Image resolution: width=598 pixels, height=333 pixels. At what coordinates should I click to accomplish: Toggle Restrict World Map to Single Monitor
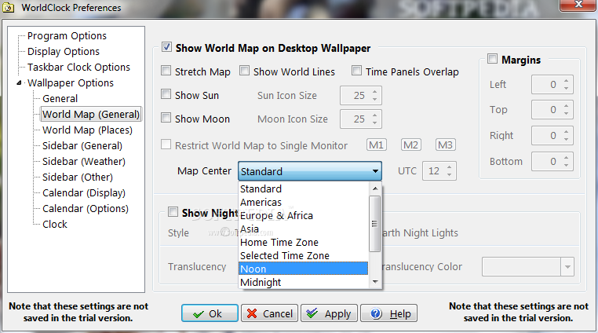point(166,145)
